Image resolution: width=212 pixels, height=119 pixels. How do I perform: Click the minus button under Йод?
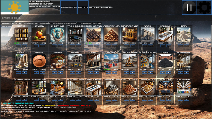pos(54,99)
